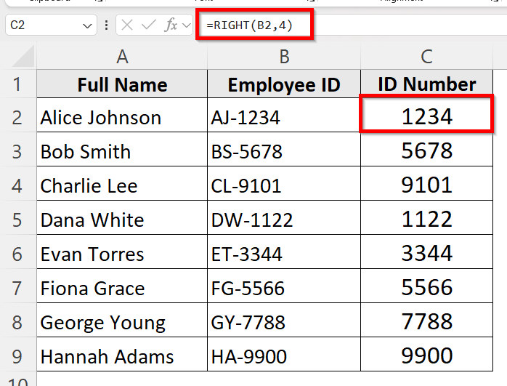Select the cell with ID BS-5678
Screen dimensions: 507x386
tap(284, 151)
